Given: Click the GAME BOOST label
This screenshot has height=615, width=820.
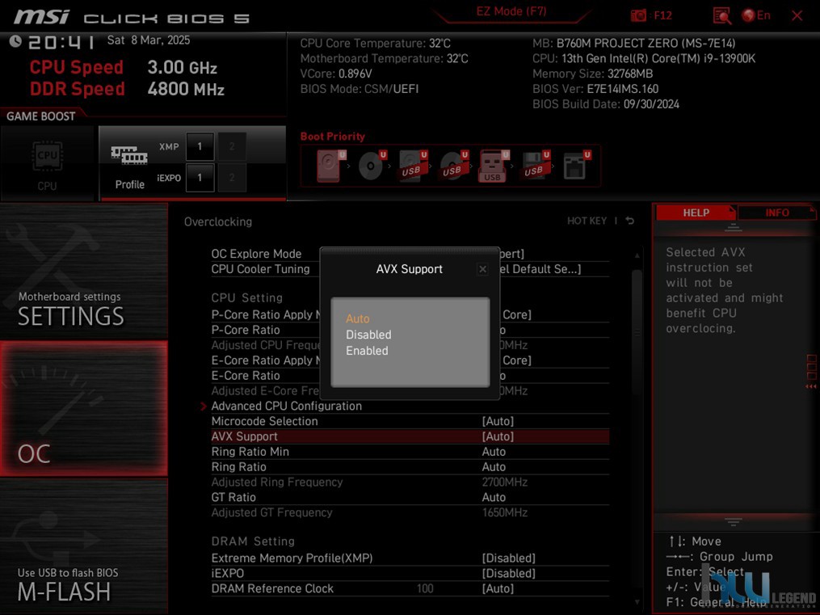Looking at the screenshot, I should 40,116.
